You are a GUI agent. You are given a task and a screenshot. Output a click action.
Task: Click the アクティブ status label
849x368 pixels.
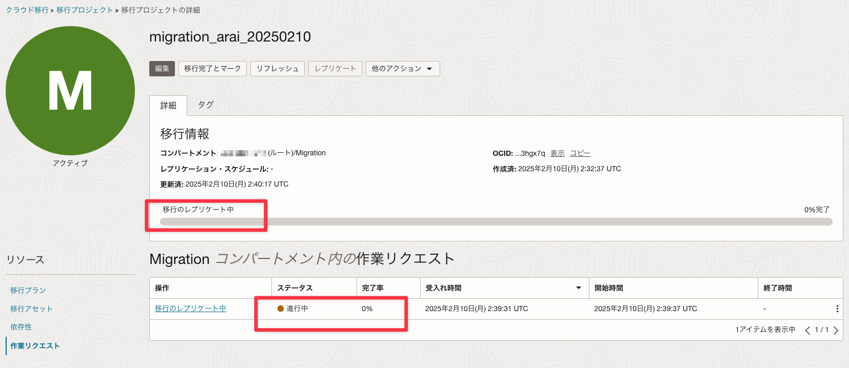point(70,163)
